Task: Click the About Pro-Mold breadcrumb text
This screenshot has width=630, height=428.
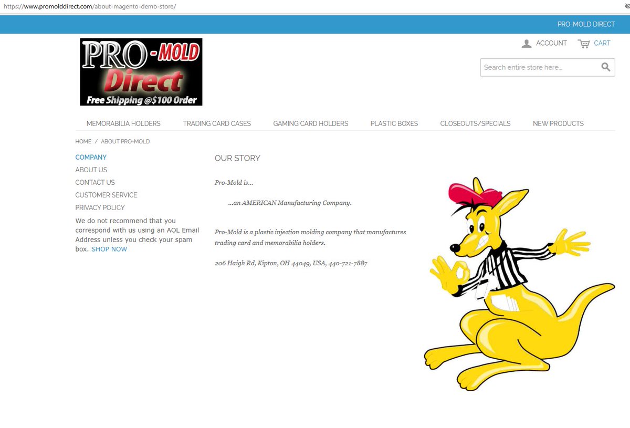Action: click(x=125, y=142)
